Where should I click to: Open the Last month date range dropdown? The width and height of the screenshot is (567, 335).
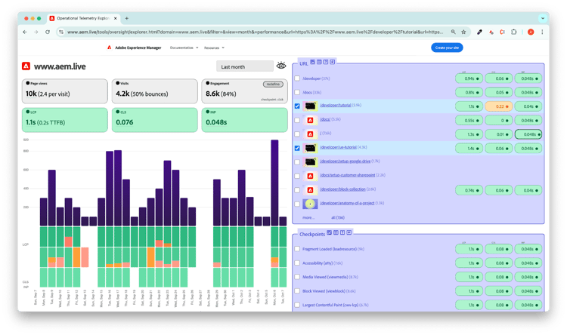point(243,66)
